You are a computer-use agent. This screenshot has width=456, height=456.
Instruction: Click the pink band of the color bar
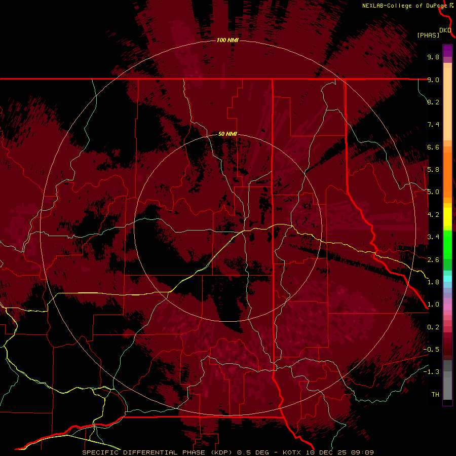pyautogui.click(x=447, y=307)
